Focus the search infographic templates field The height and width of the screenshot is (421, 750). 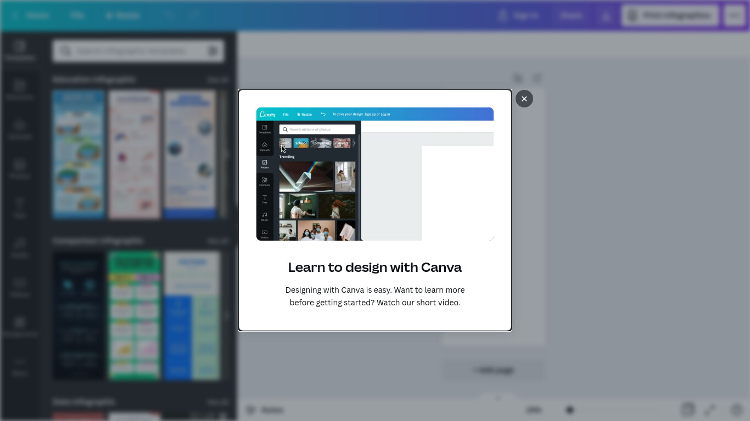click(138, 51)
